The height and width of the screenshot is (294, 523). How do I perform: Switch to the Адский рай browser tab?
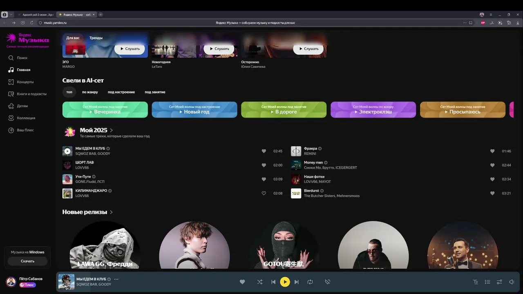[36, 14]
